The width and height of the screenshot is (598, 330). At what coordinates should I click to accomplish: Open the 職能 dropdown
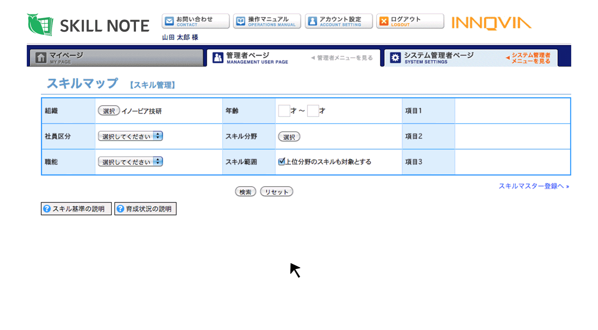tap(130, 162)
